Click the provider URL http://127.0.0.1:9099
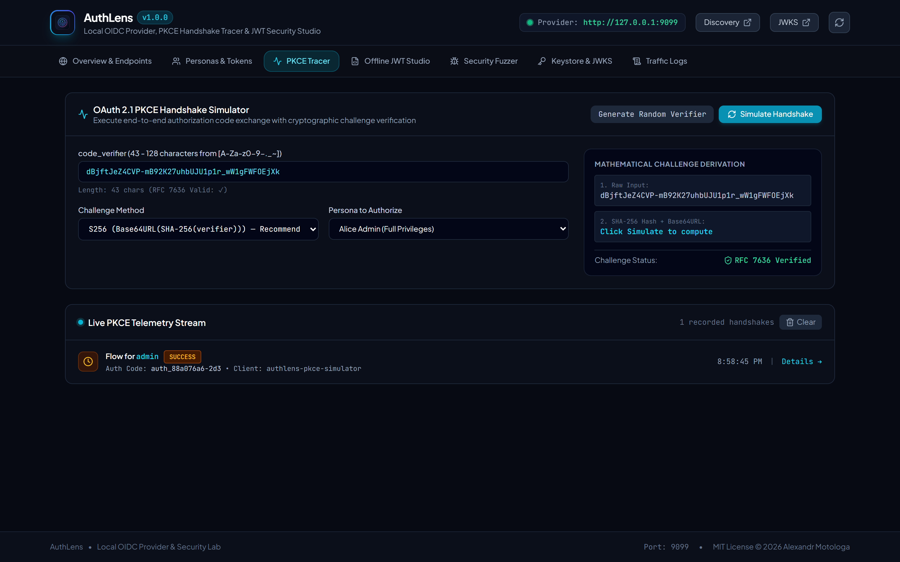The width and height of the screenshot is (900, 562). pos(630,23)
